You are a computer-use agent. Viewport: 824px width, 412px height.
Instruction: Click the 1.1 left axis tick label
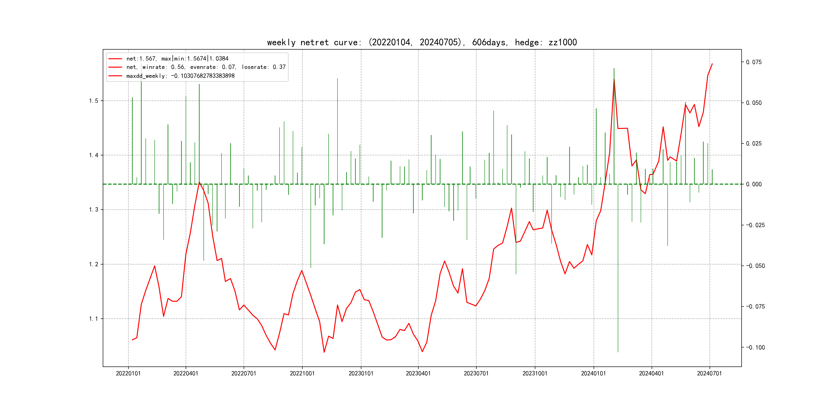pyautogui.click(x=94, y=319)
